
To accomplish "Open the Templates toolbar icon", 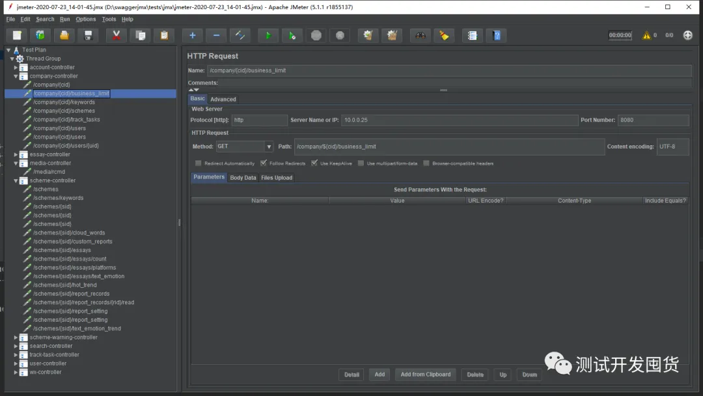I will 40,35.
